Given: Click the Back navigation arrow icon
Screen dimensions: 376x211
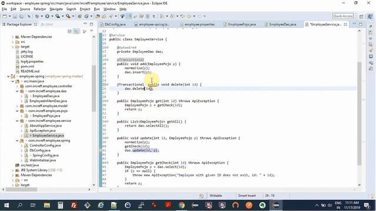Looking at the screenshot, I should coord(189,16).
